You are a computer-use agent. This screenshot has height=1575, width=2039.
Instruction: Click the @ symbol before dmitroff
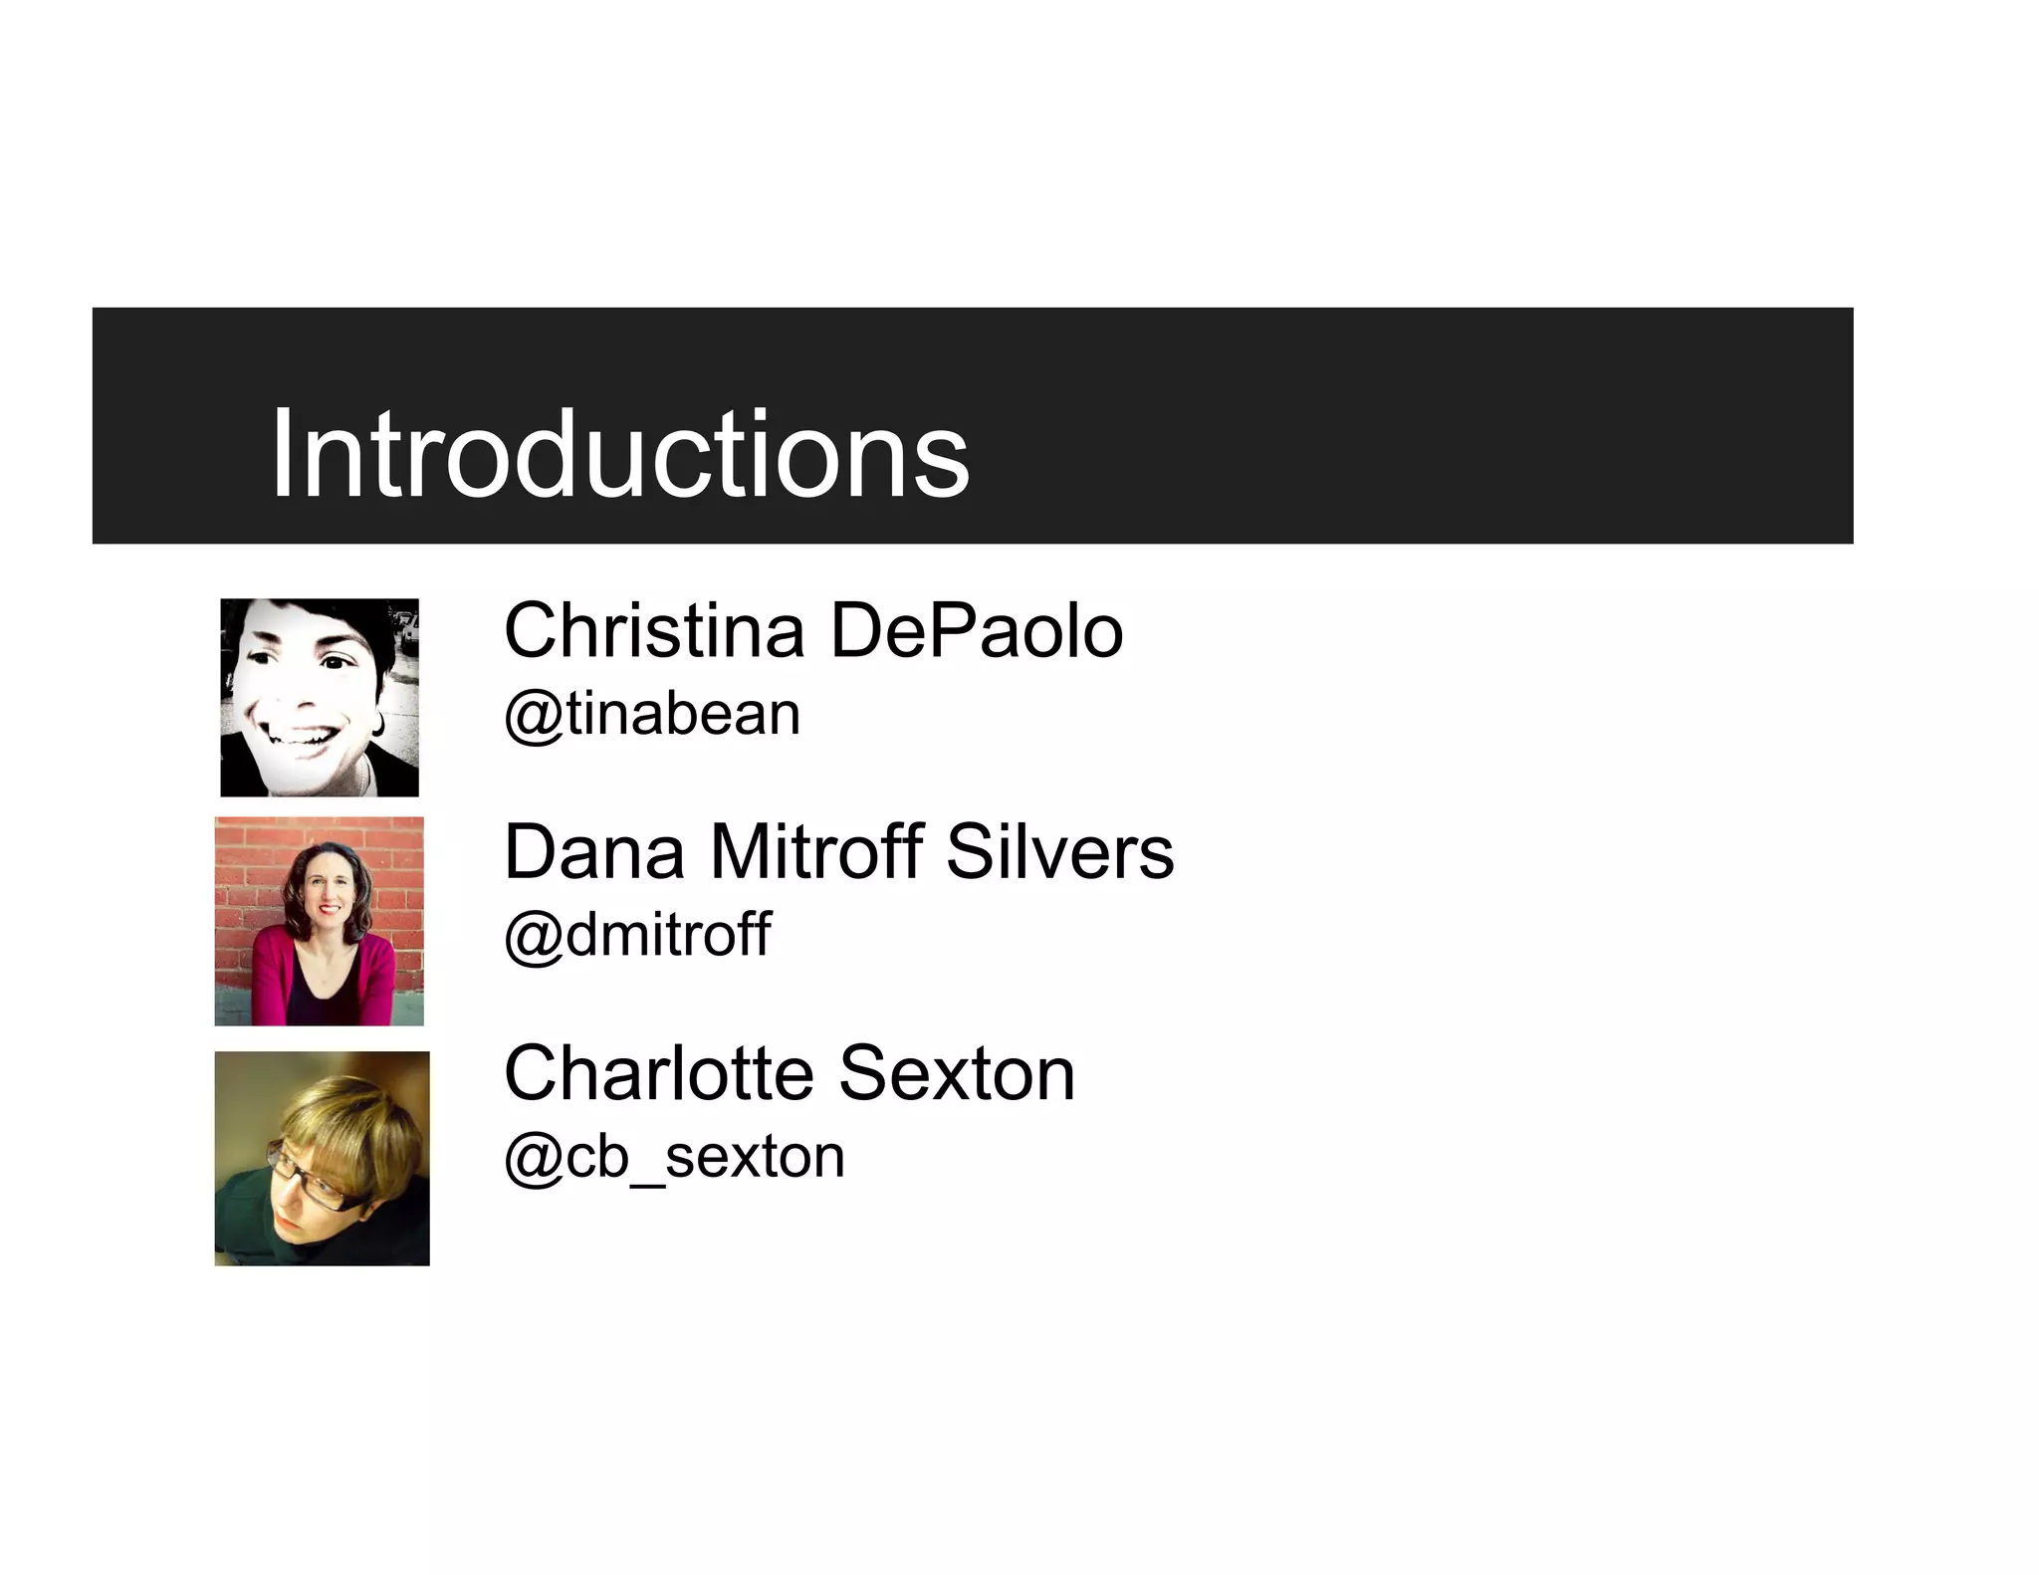coord(535,938)
